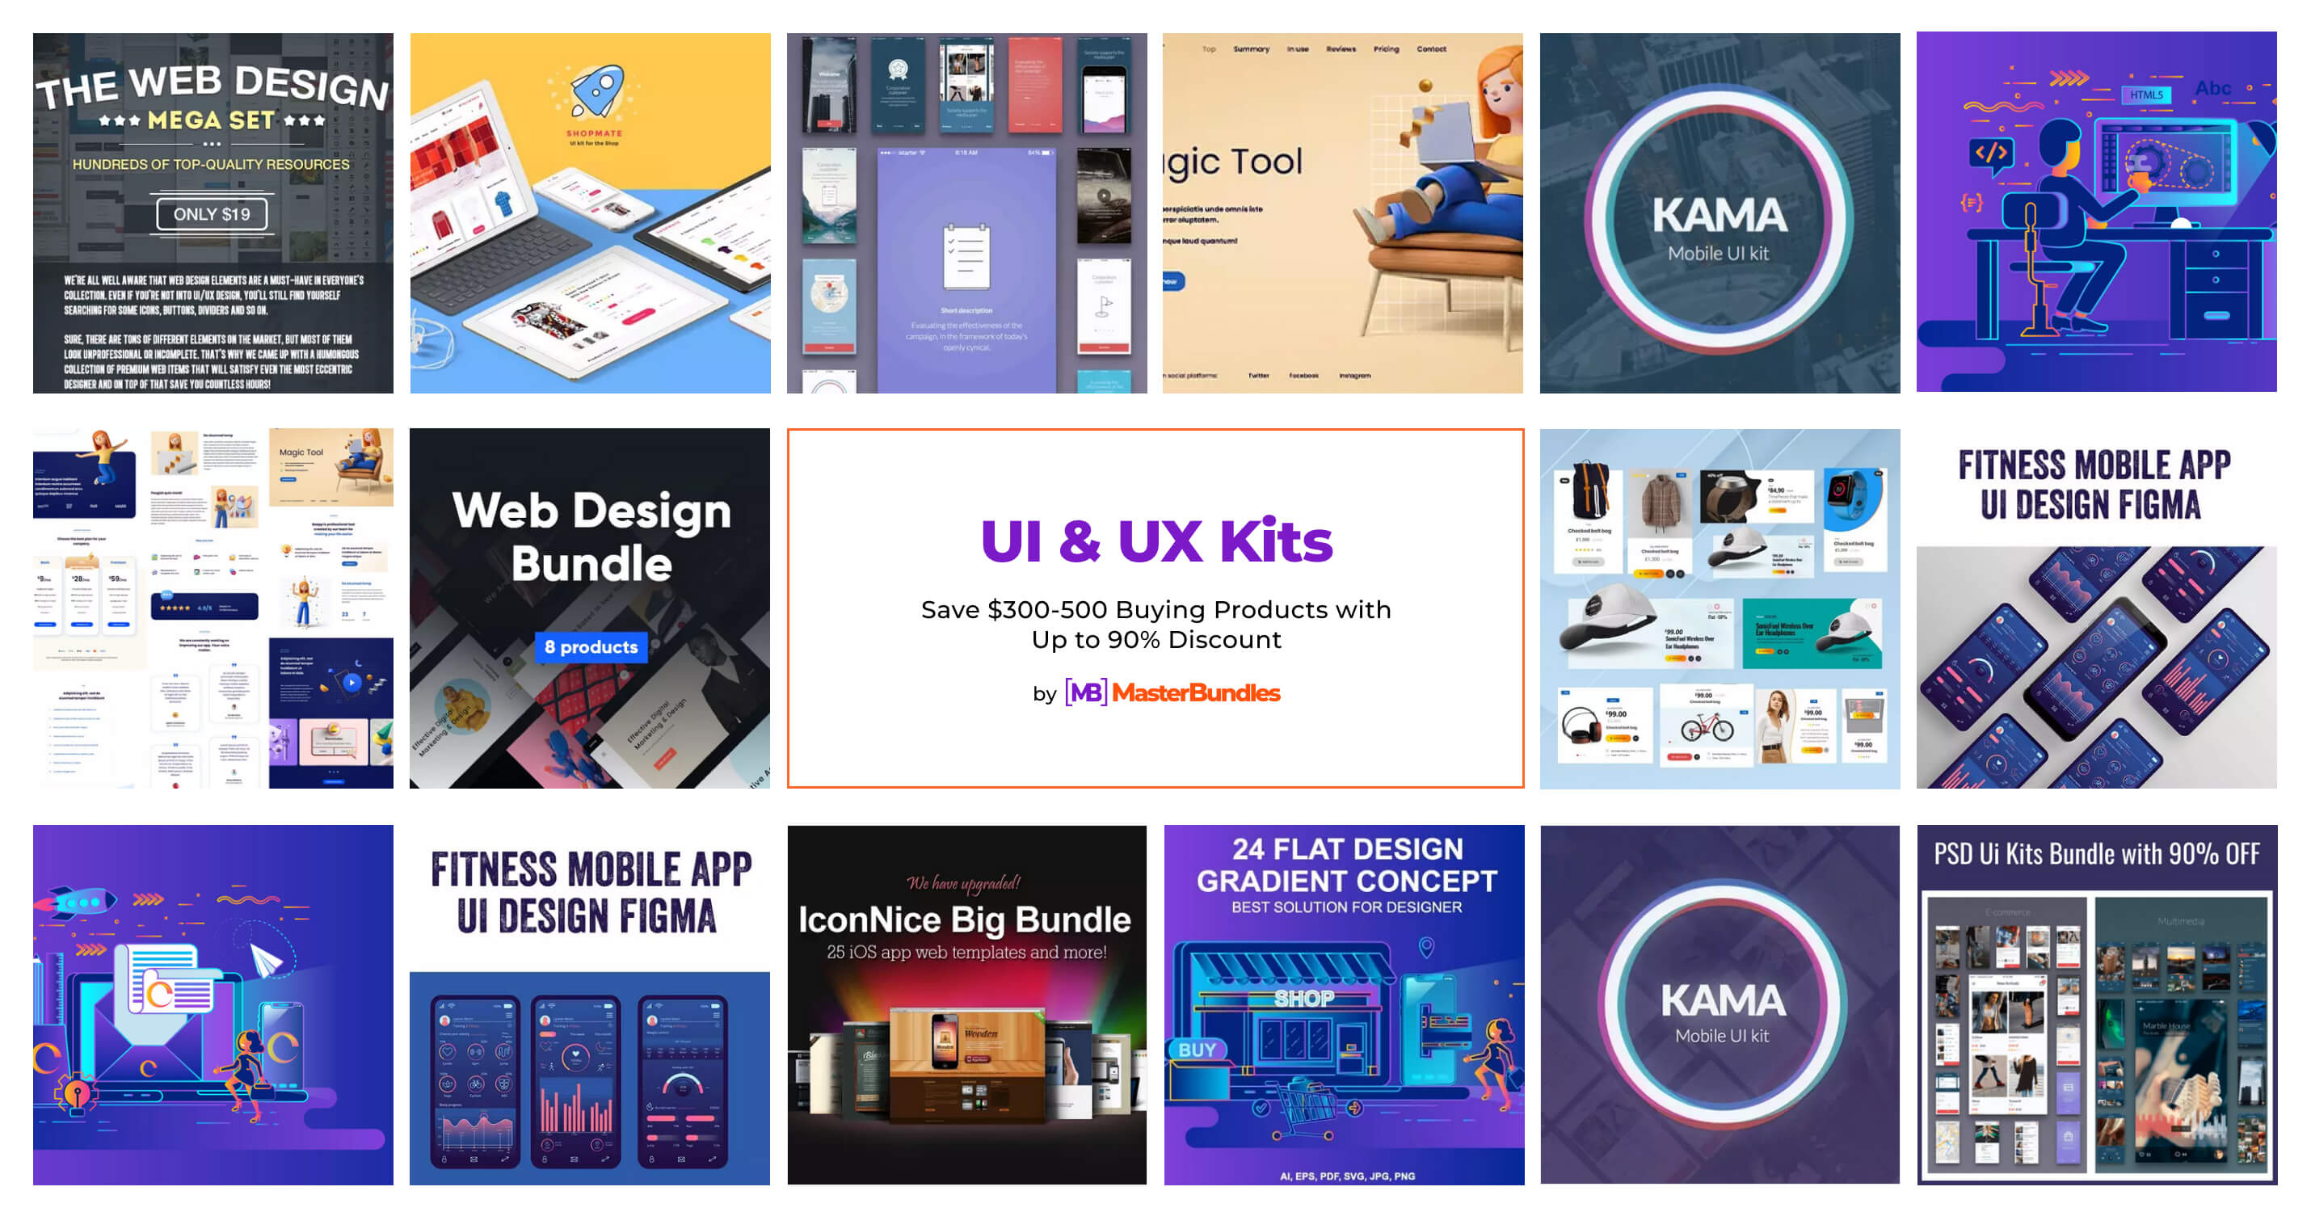Click the UI & UX Kits title text link
Viewport: 2311px width, 1212px height.
click(x=1155, y=544)
